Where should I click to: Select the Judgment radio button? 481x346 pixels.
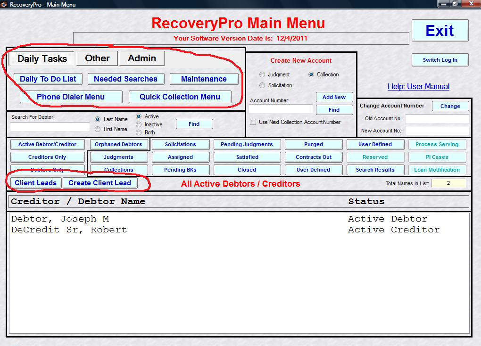(x=262, y=74)
